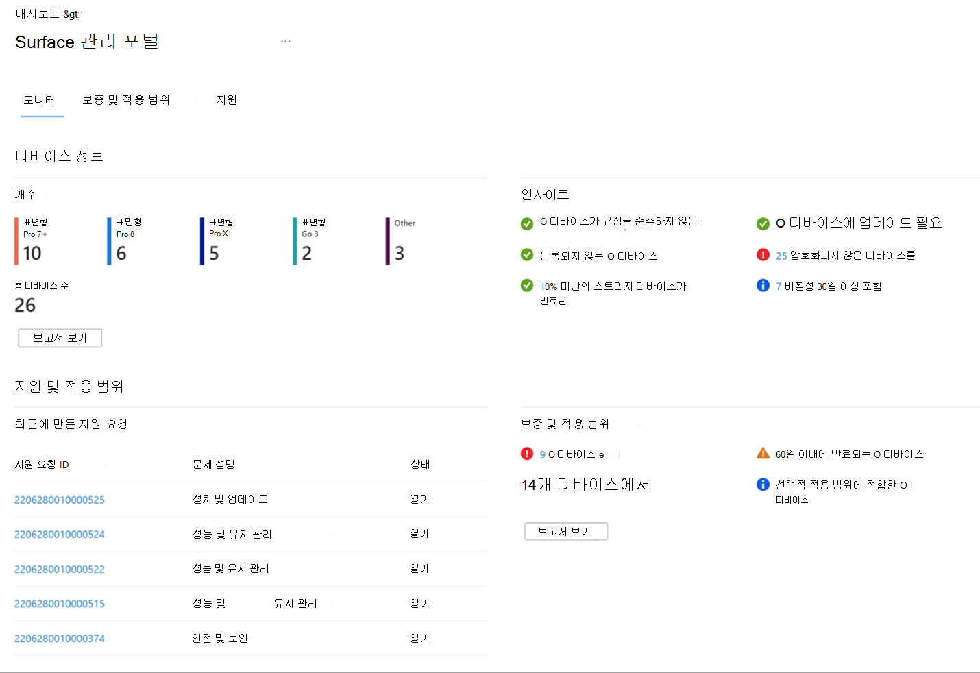Click the Pro 7+ count 10
The width and height of the screenshot is (980, 673).
(x=32, y=254)
